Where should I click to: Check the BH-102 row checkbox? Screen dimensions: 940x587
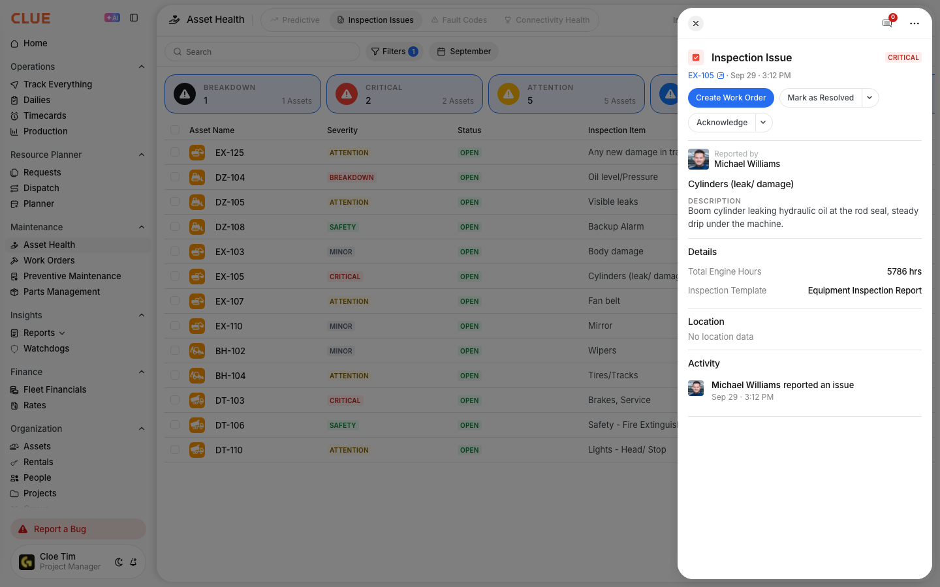175,350
